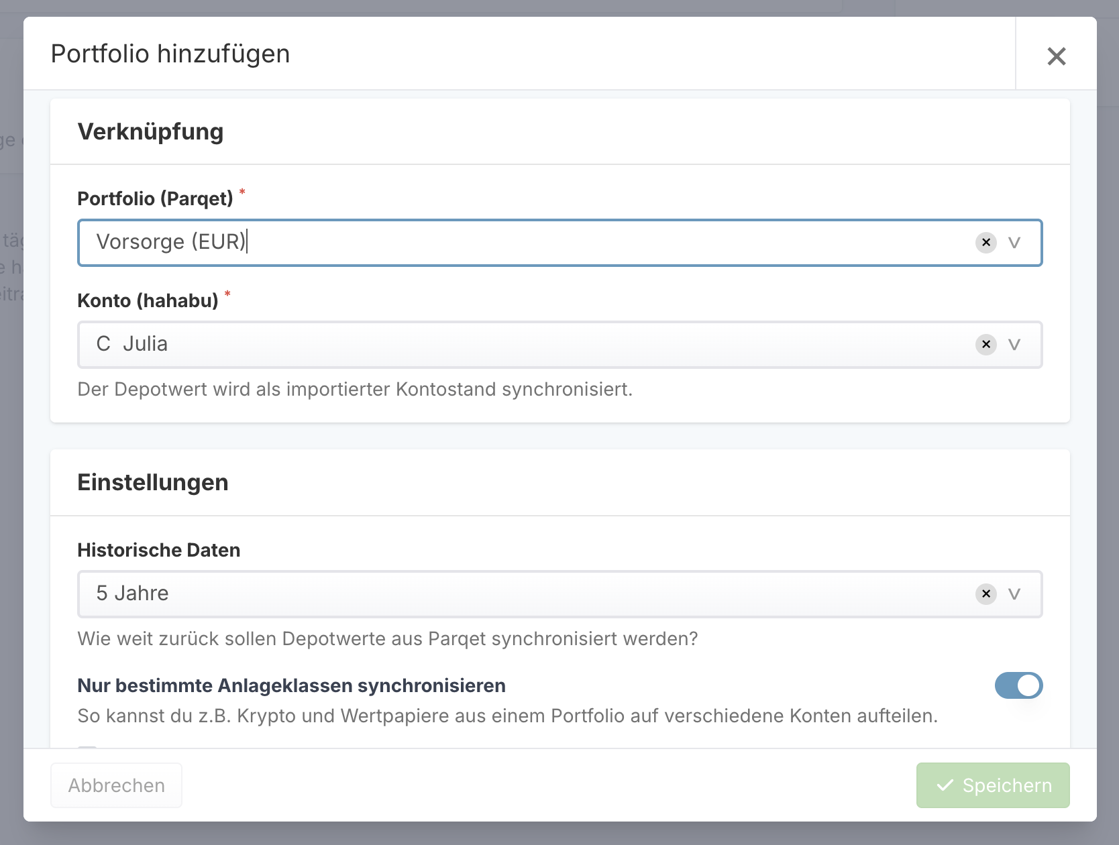1119x845 pixels.
Task: Expand the Konto (hahabu) dropdown
Action: click(x=1014, y=345)
